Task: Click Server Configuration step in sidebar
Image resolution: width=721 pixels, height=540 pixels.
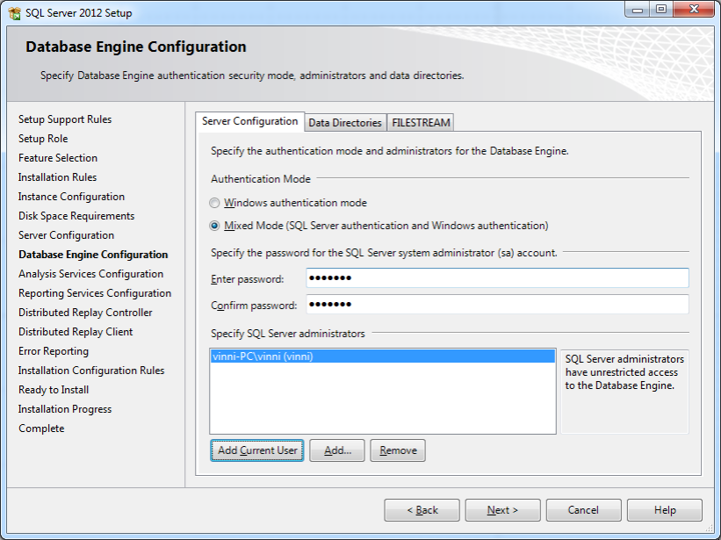Action: pyautogui.click(x=66, y=235)
